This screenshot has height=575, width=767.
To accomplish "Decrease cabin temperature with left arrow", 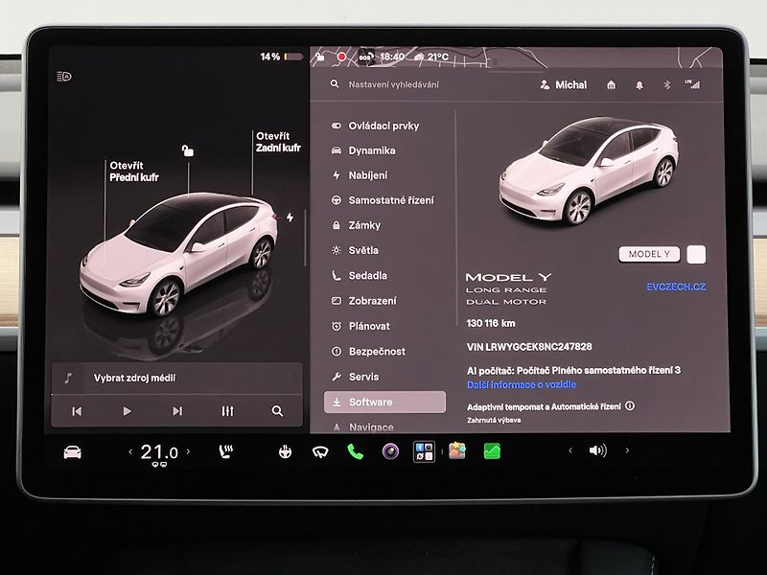I will point(130,452).
